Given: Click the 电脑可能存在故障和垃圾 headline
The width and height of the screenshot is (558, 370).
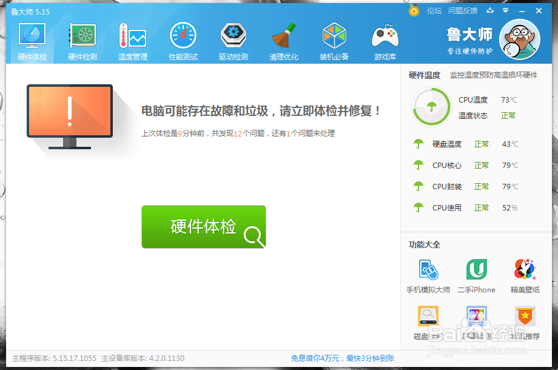Looking at the screenshot, I should click(261, 110).
